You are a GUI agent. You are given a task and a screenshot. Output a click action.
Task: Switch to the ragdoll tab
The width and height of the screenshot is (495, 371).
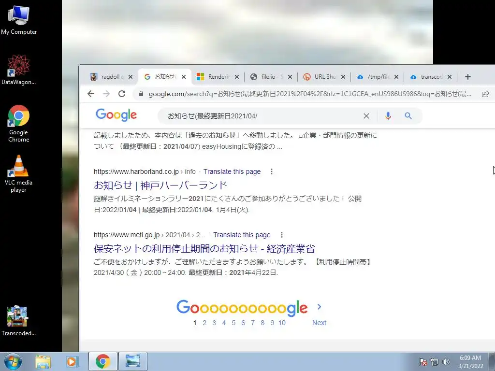(x=107, y=77)
